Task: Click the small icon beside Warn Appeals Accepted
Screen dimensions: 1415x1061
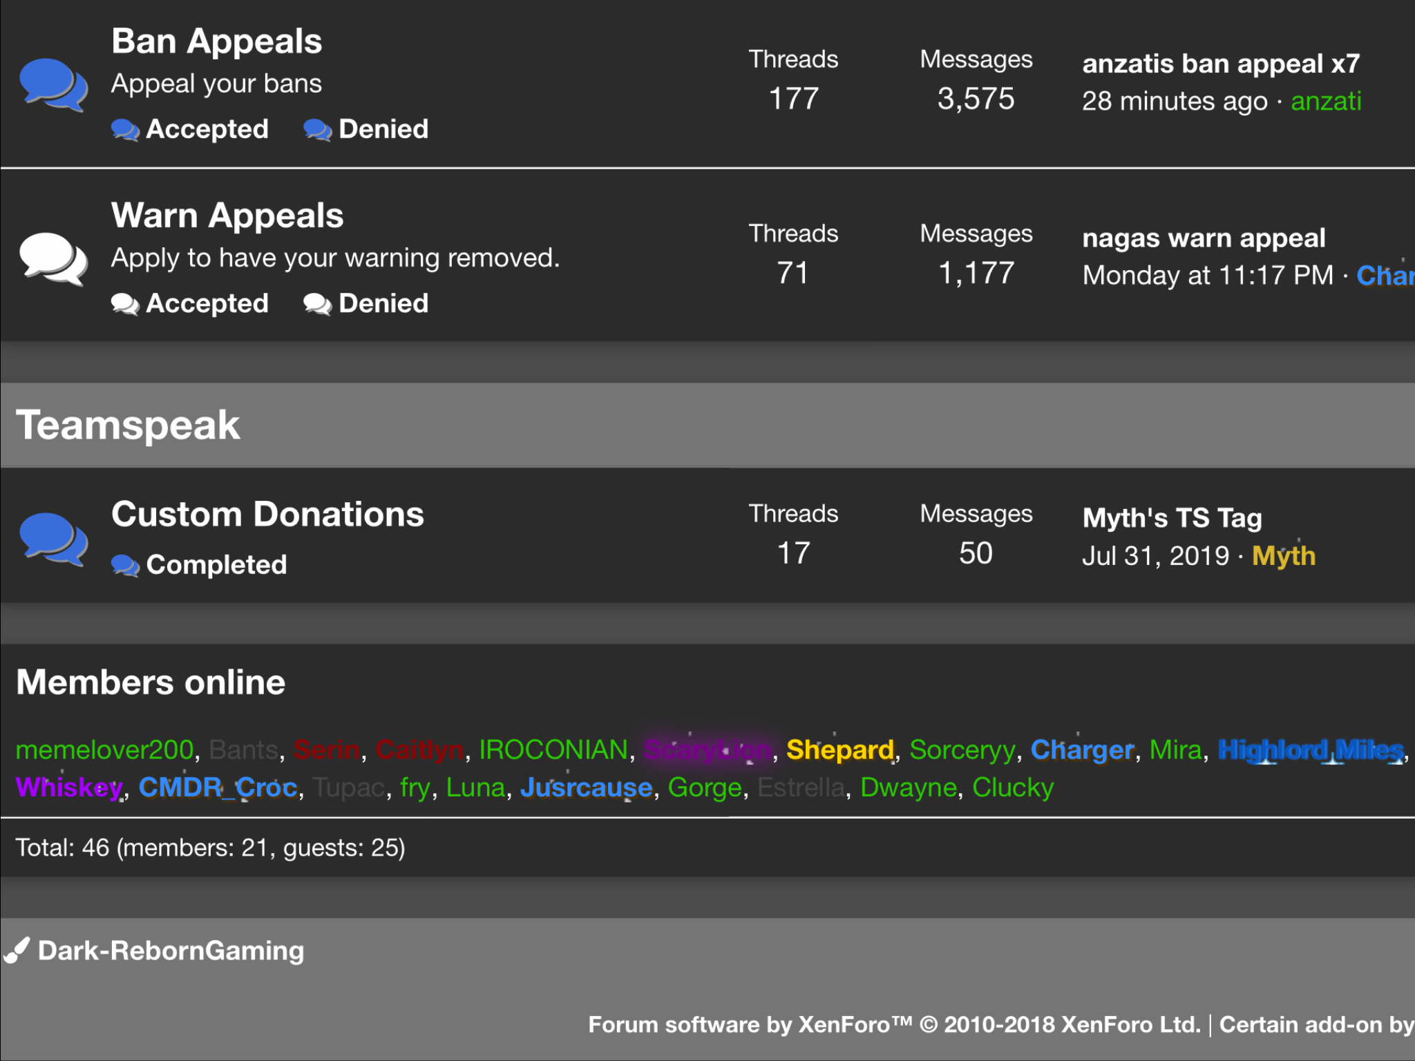Action: [125, 304]
